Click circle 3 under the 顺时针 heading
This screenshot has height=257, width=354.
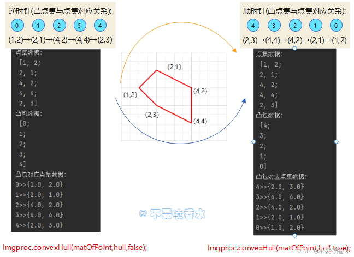[274, 25]
